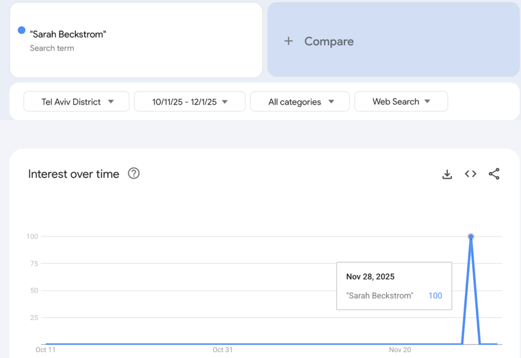The height and width of the screenshot is (358, 521).
Task: Open the 10/11/25 - 12/1/25 date range dropdown
Action: (x=190, y=102)
